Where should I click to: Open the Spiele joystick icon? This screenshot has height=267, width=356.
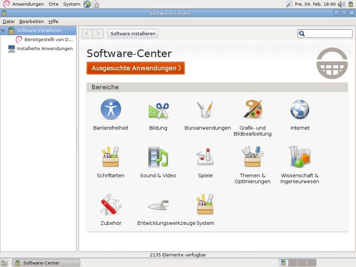coord(206,157)
